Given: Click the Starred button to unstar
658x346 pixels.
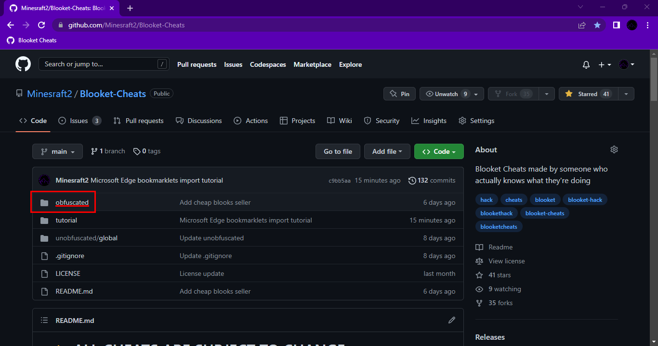Looking at the screenshot, I should click(588, 94).
